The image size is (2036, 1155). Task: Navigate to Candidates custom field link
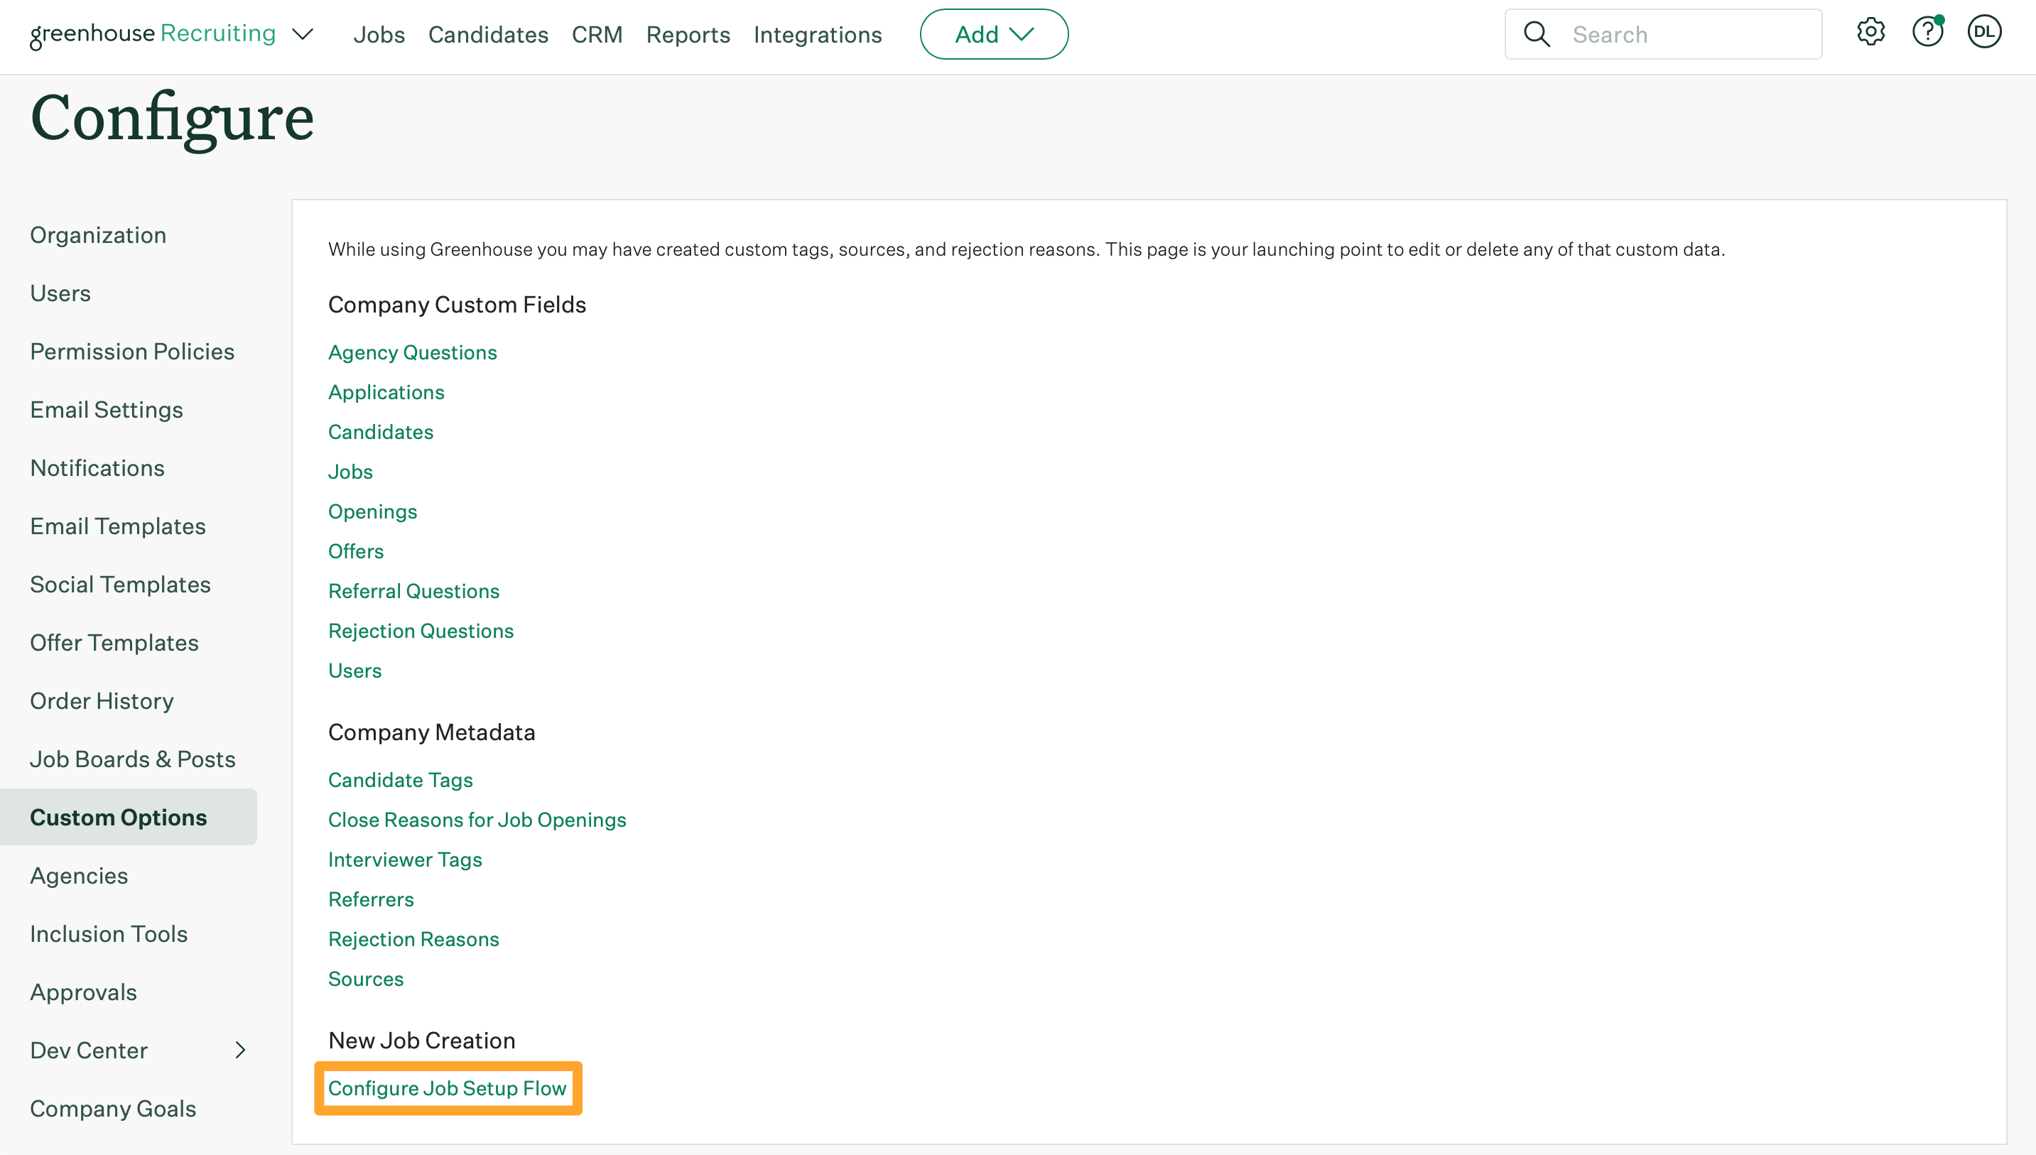(380, 430)
